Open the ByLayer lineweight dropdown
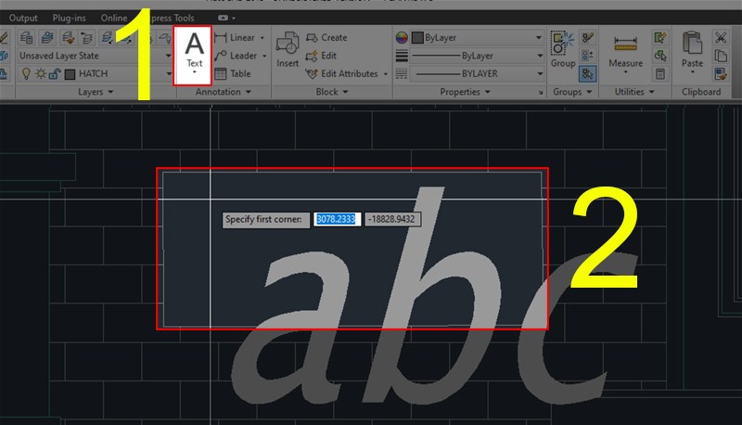This screenshot has height=425, width=742. (540, 56)
